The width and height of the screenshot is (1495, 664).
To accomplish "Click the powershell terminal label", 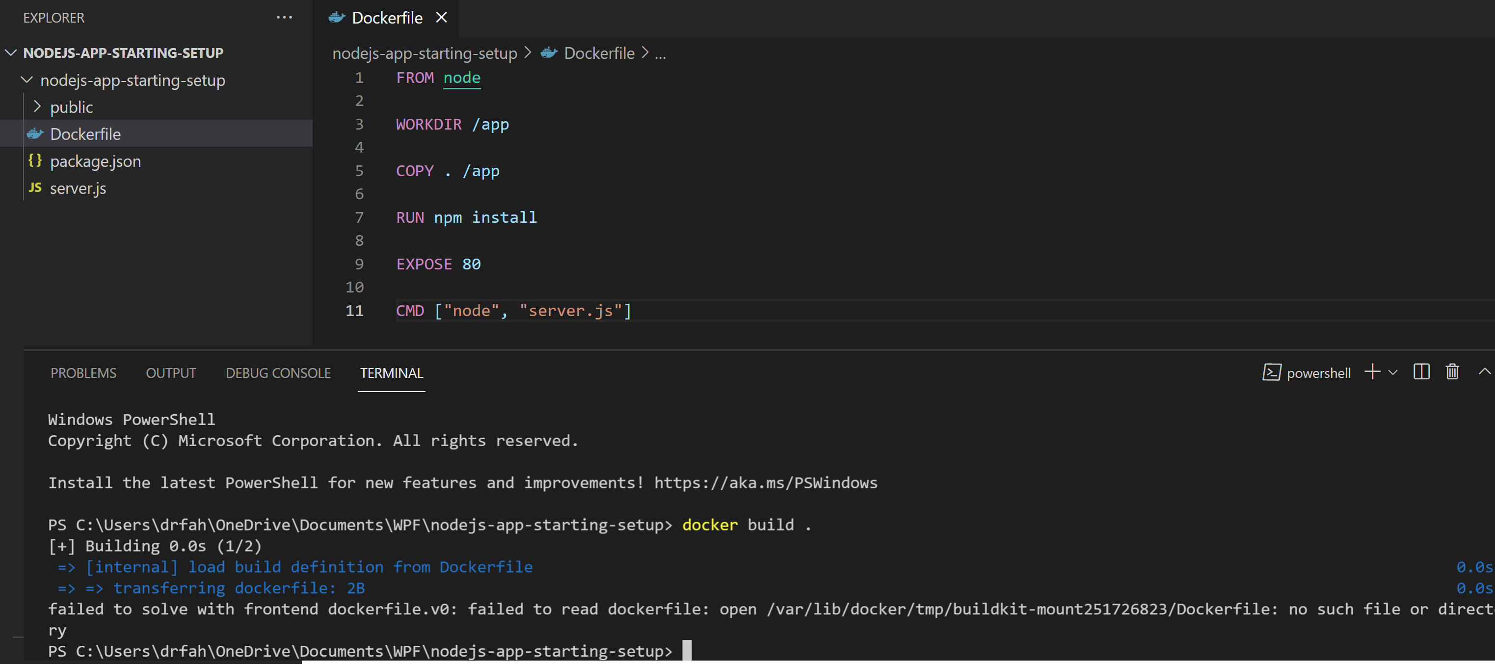I will click(1319, 373).
